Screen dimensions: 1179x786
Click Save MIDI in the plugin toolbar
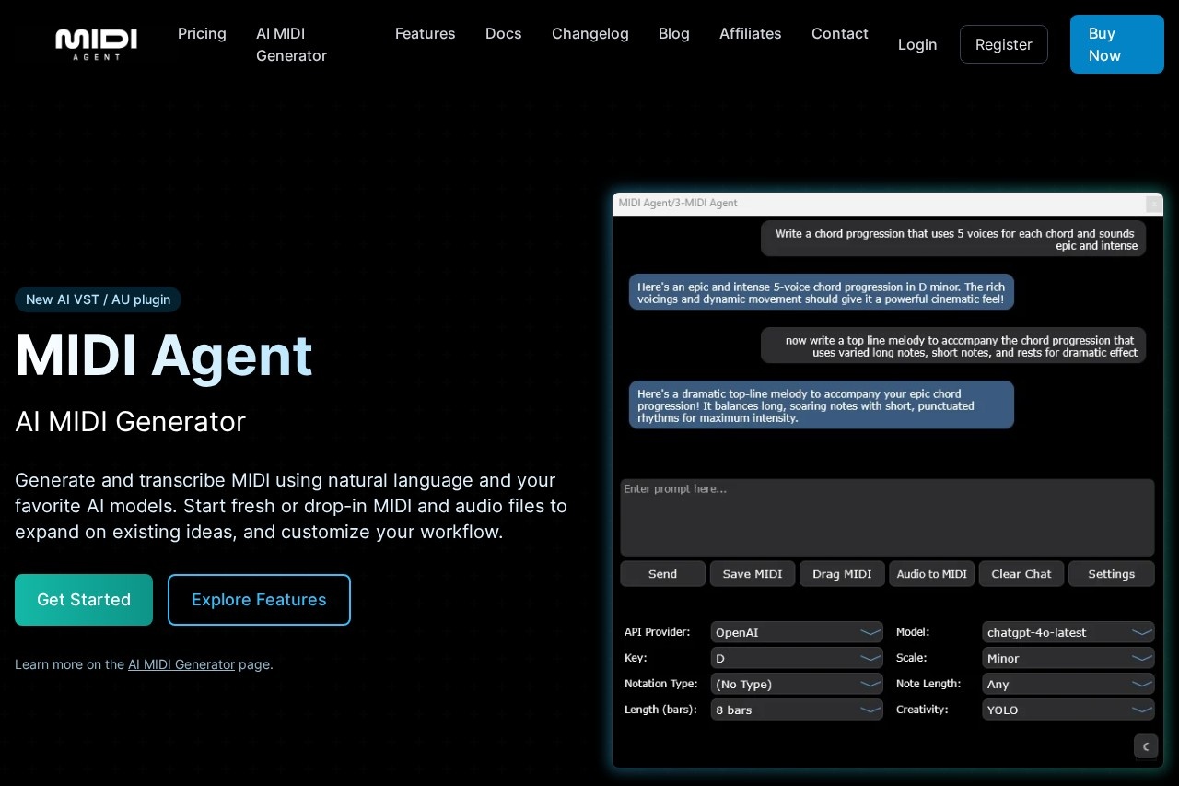click(x=752, y=573)
